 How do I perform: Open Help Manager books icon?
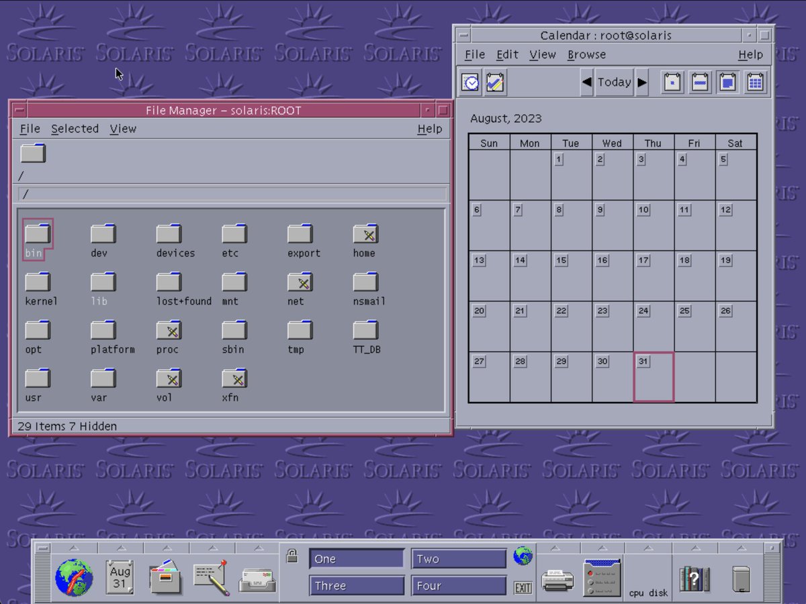(695, 578)
